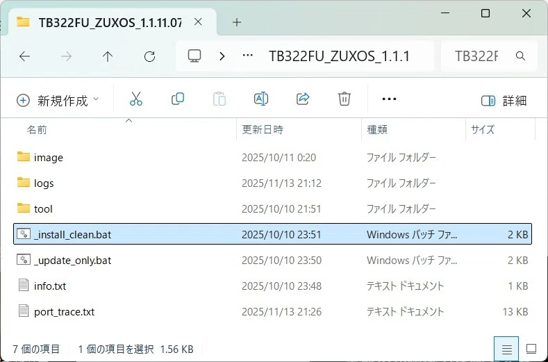Select the TB322FU_ZUXOS tab
This screenshot has width=548, height=362.
click(110, 22)
